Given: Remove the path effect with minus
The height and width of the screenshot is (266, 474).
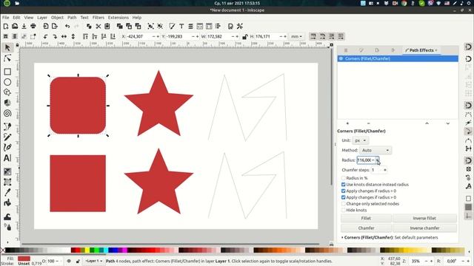Looking at the screenshot, I should tap(368, 123).
